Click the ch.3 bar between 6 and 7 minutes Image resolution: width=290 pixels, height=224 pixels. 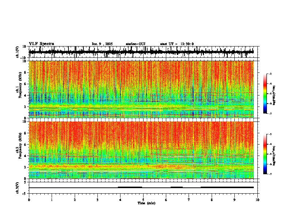(176, 187)
